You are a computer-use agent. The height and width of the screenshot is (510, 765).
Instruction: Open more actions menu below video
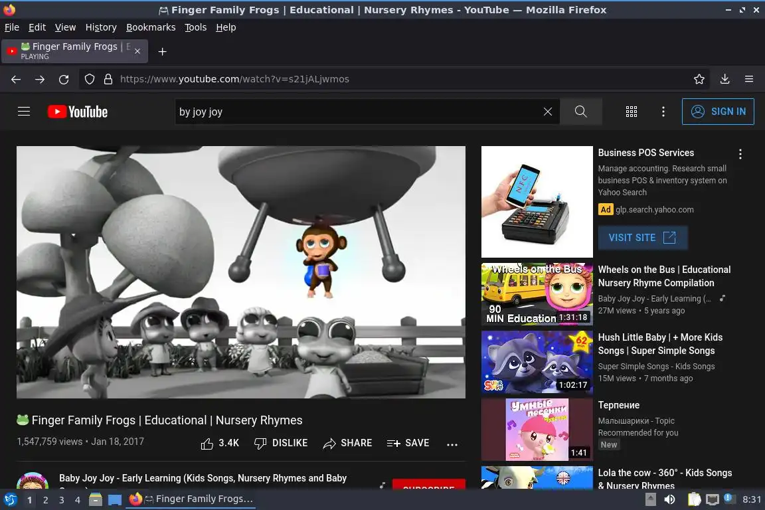452,444
